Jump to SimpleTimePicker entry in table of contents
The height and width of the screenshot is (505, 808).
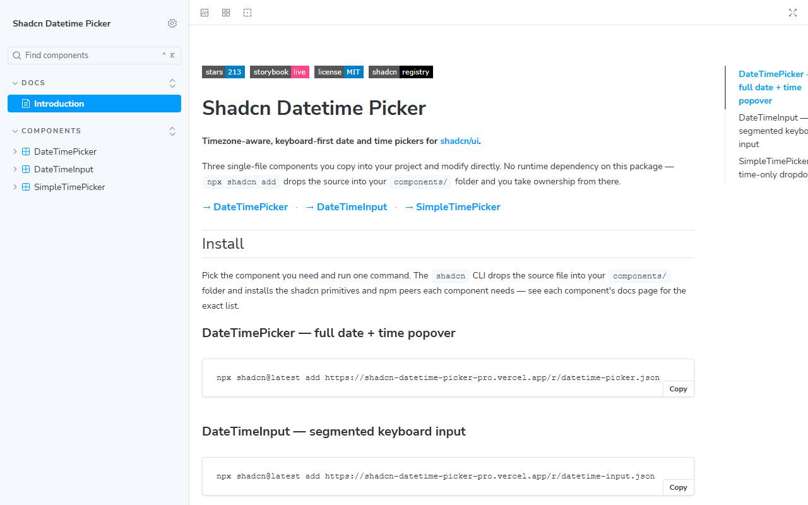pos(773,168)
